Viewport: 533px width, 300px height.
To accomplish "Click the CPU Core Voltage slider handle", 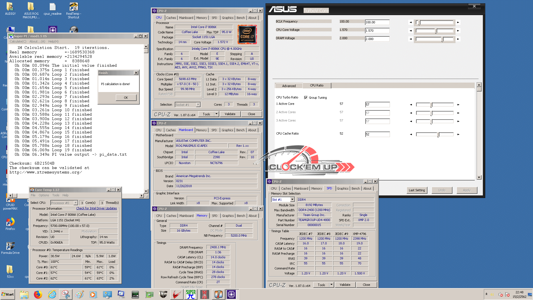I will pyautogui.click(x=436, y=31).
